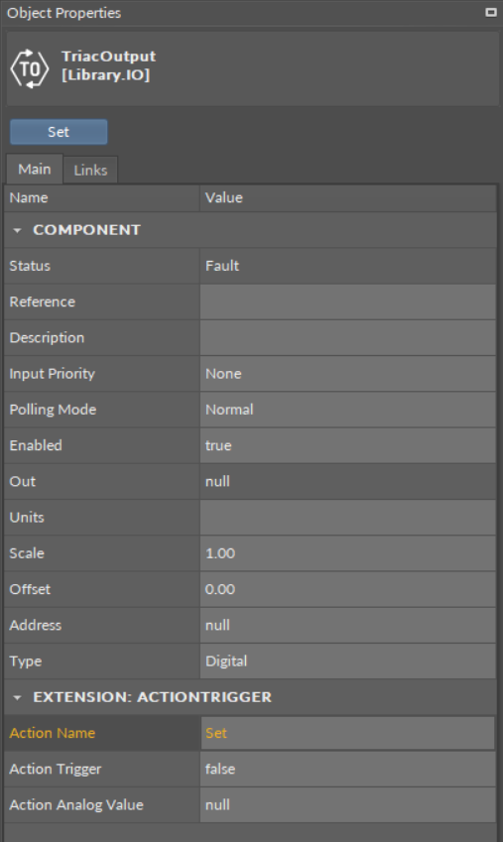
Task: Click the Description value field
Action: coord(347,338)
